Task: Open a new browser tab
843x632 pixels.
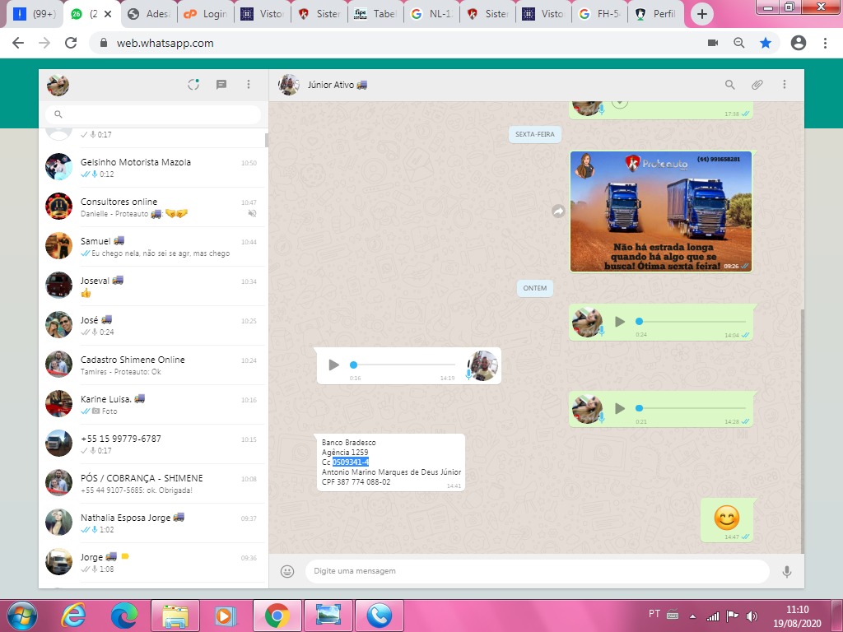Action: click(x=701, y=14)
